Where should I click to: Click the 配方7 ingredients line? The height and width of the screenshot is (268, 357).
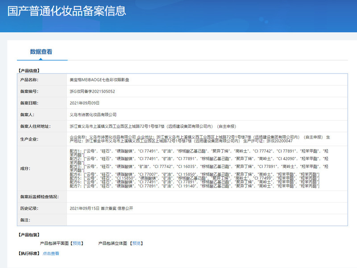click(195, 186)
